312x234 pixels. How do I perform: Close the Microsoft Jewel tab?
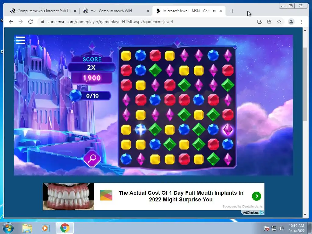click(x=221, y=11)
